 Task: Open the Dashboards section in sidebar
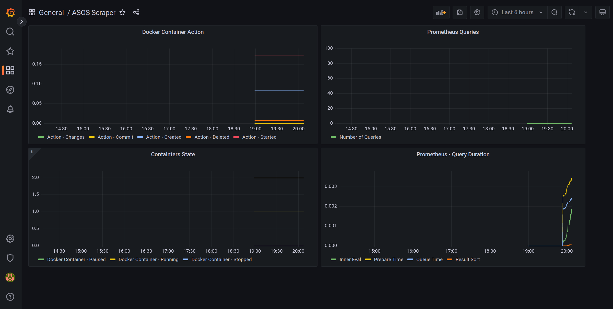tap(10, 70)
